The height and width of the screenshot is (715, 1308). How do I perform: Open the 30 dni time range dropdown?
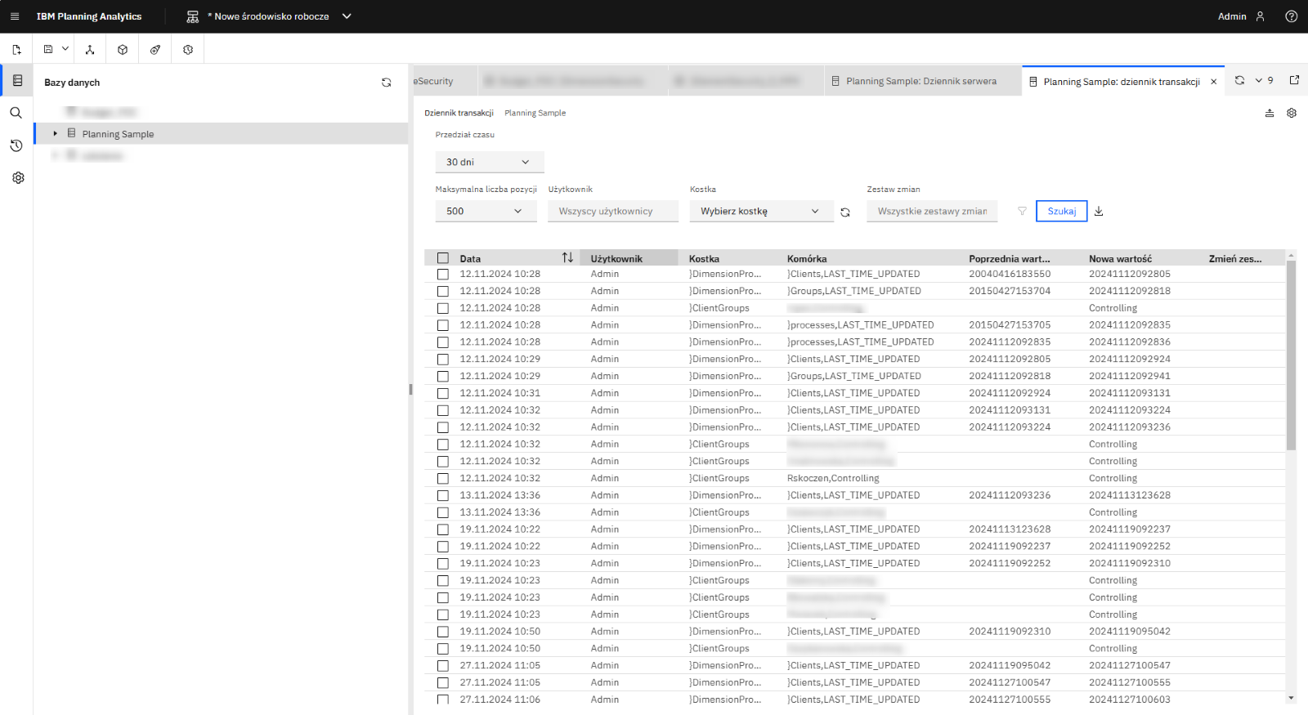point(489,162)
